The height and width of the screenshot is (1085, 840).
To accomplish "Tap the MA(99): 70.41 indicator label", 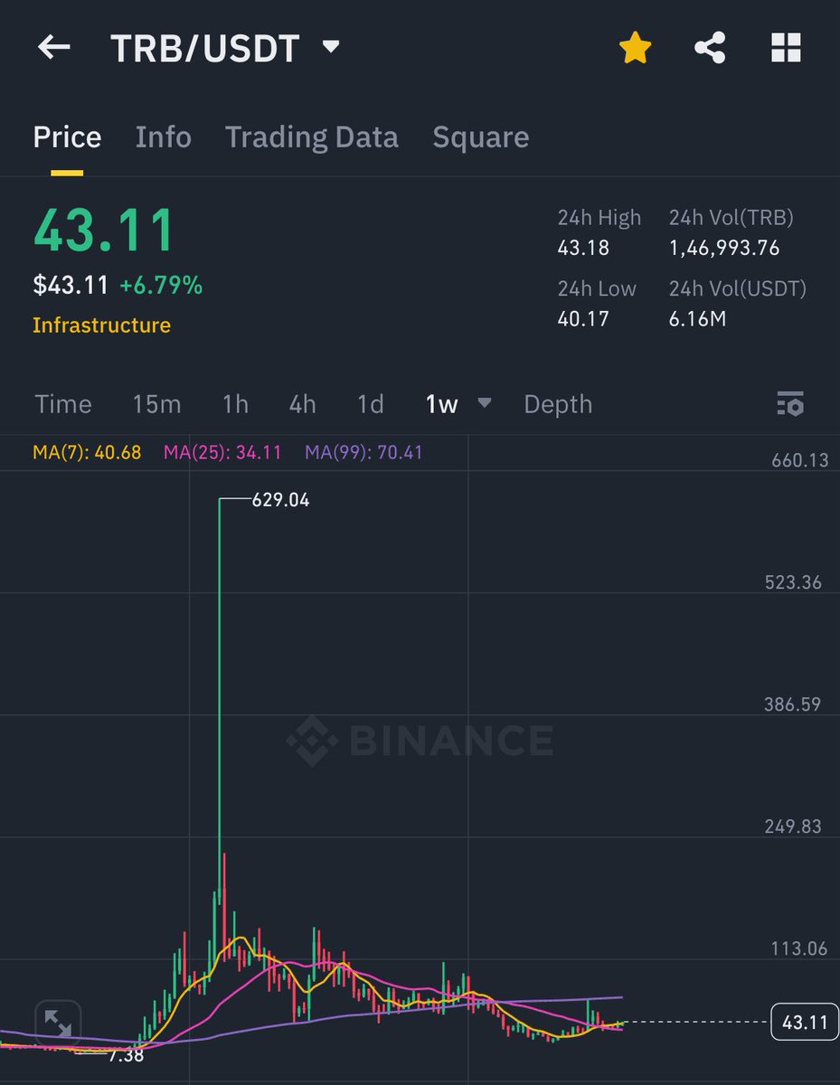I will click(x=363, y=452).
